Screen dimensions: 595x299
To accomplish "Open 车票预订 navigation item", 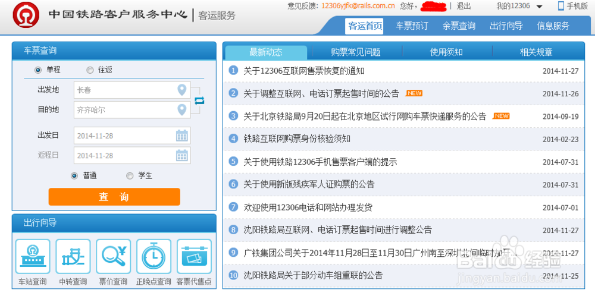I will 412,26.
